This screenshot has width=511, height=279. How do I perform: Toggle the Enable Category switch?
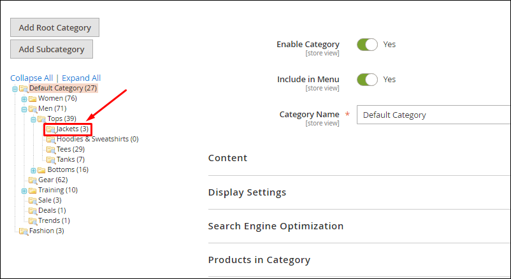pyautogui.click(x=367, y=45)
